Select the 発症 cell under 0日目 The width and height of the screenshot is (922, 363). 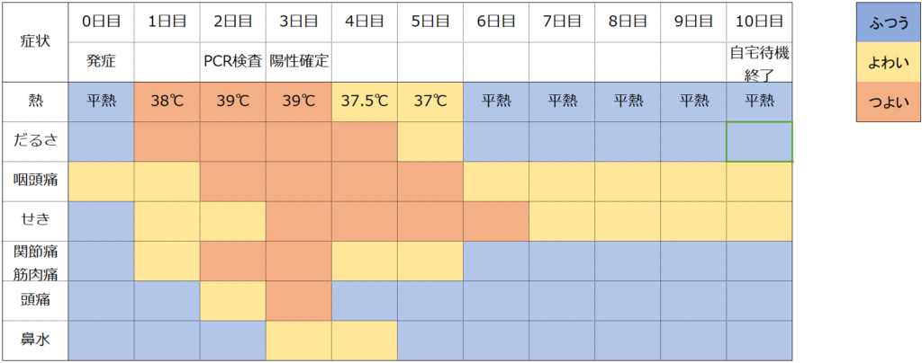(101, 62)
